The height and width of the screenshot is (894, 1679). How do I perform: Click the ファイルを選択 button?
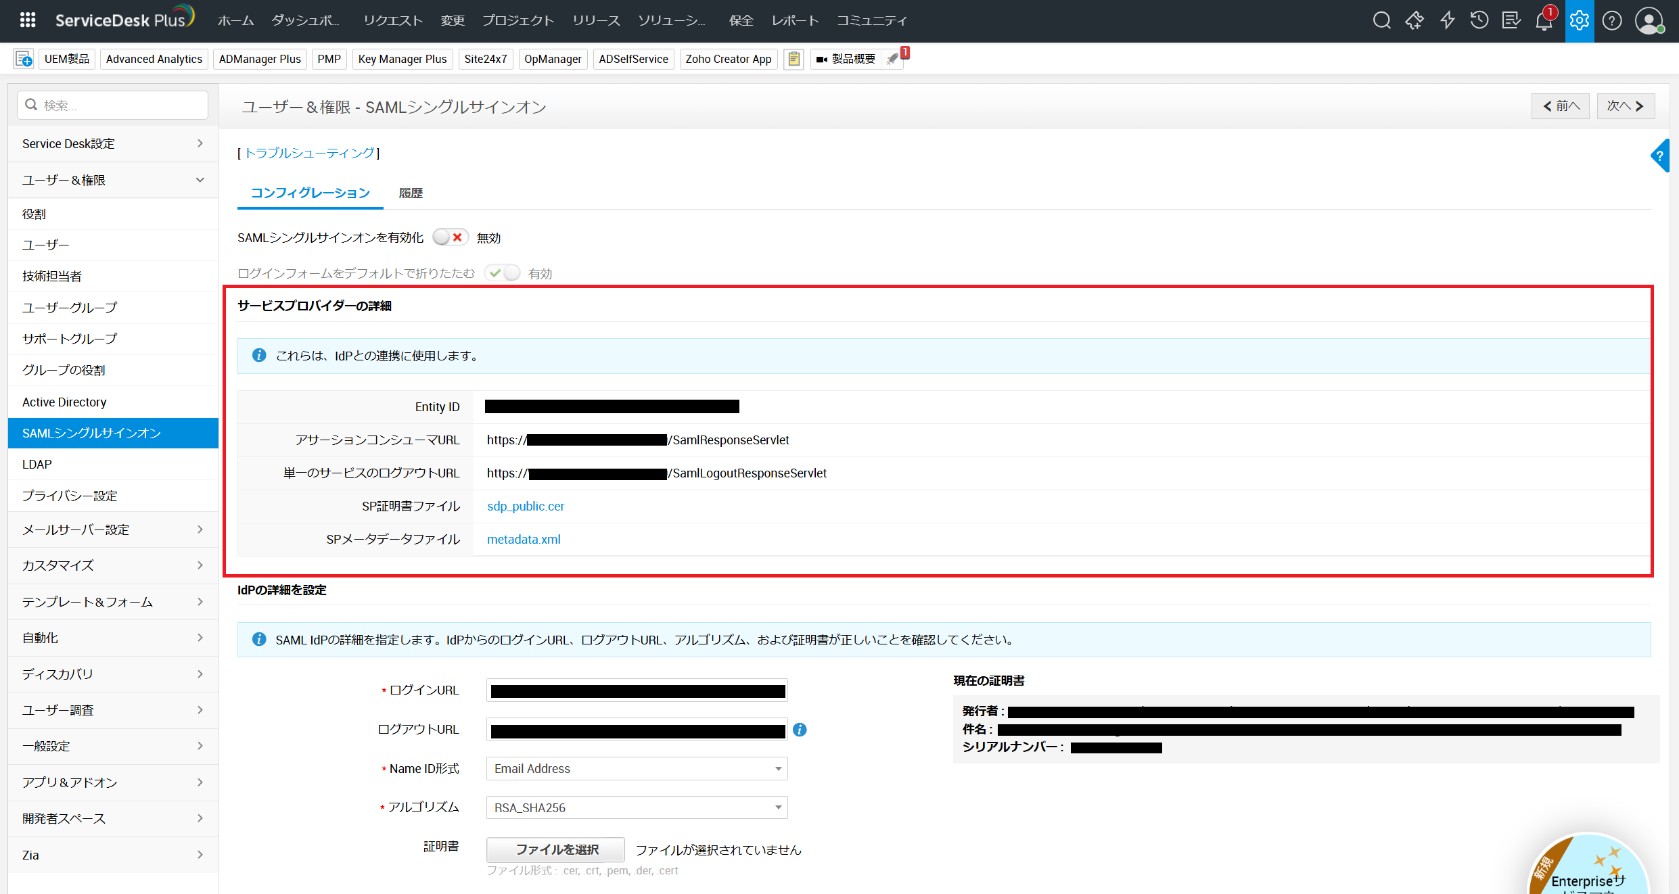[x=556, y=849]
